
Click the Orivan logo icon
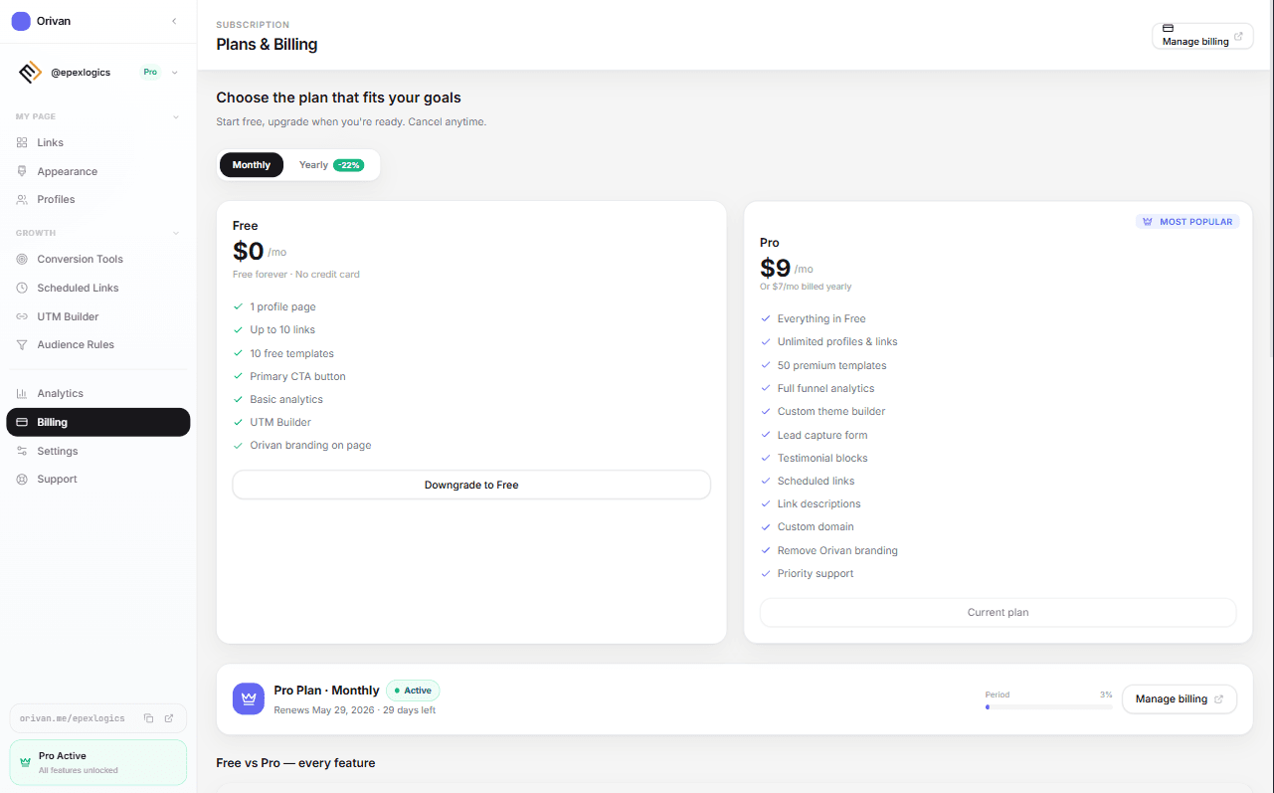21,21
